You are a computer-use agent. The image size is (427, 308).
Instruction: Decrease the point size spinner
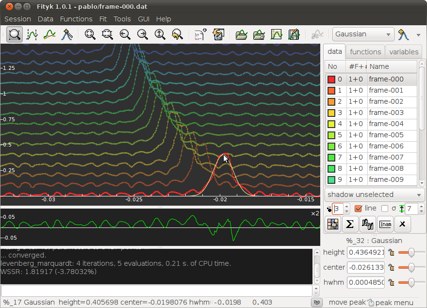(x=346, y=211)
